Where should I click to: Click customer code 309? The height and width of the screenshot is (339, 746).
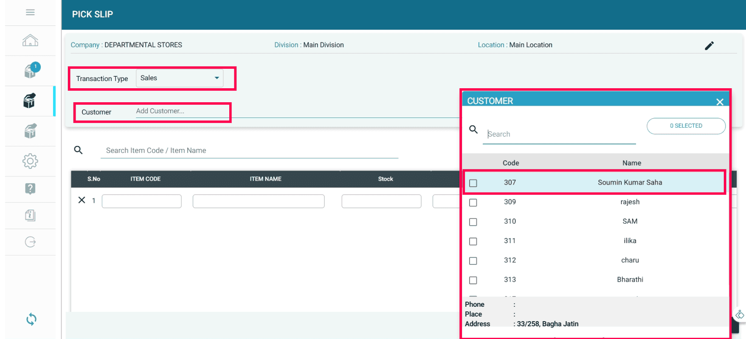click(x=510, y=202)
